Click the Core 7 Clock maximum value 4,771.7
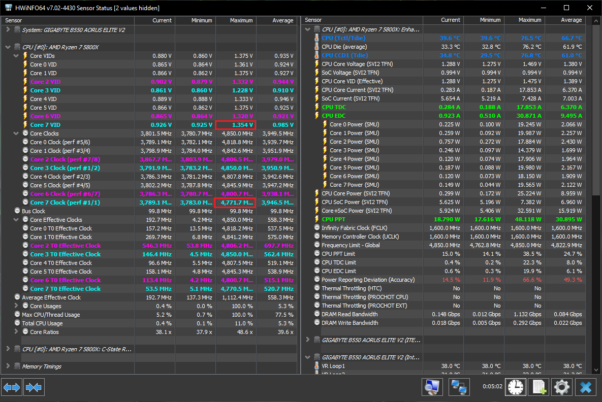Image resolution: width=602 pixels, height=402 pixels. pos(236,202)
